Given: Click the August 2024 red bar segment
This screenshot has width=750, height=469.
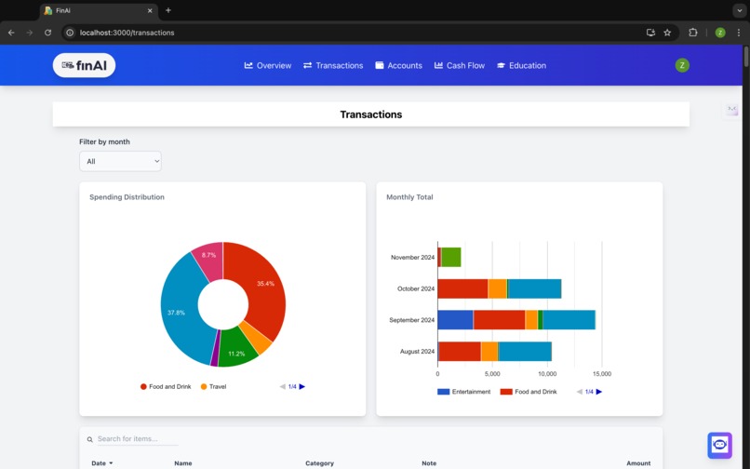Looking at the screenshot, I should pos(460,351).
